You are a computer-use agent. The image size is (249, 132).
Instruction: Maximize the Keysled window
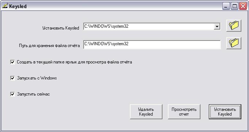click(234, 6)
